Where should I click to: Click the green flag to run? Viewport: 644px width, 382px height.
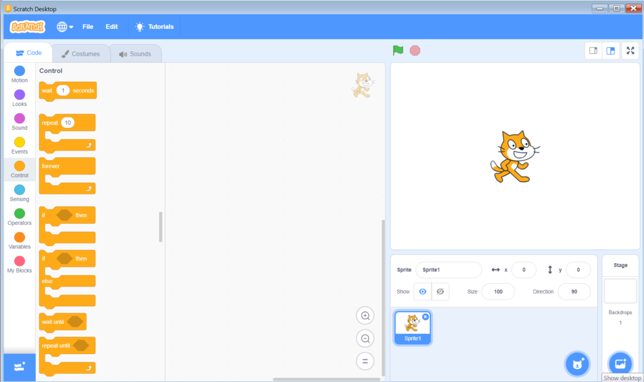pos(398,50)
